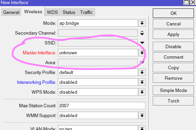Viewport: 196px width, 130px height.
Task: Switch to Simple Mode
Action: (174, 90)
